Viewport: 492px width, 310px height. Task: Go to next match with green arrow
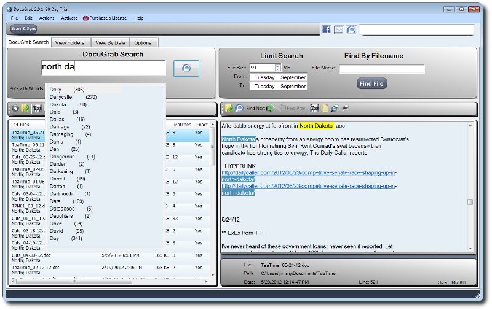pos(270,108)
